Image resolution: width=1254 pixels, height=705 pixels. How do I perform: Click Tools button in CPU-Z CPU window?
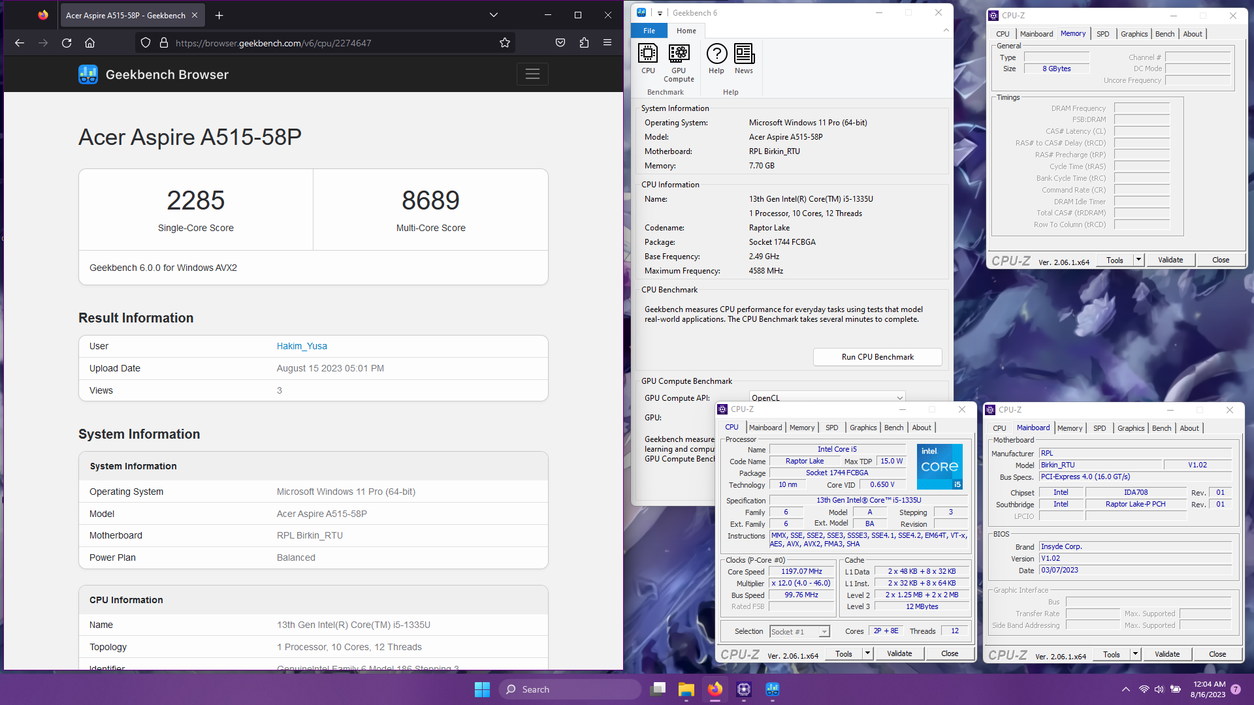[843, 653]
